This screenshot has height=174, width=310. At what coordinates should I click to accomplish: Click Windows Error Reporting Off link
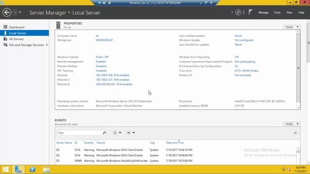coord(237,57)
